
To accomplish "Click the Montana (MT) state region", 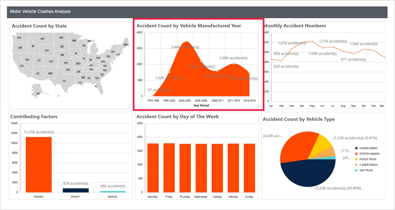I will coord(43,39).
